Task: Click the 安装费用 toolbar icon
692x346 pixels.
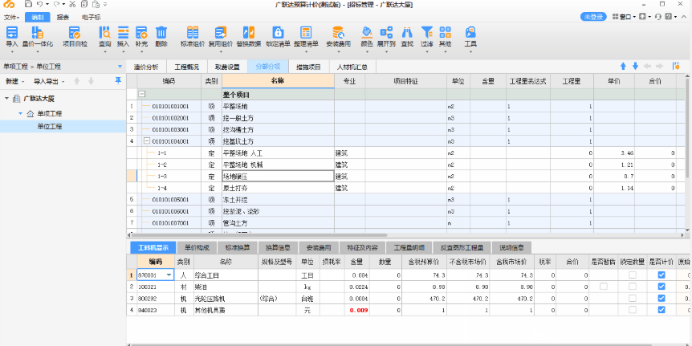Action: (x=340, y=35)
